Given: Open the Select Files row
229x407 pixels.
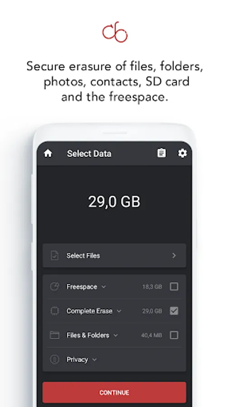Looking at the screenshot, I should (114, 256).
